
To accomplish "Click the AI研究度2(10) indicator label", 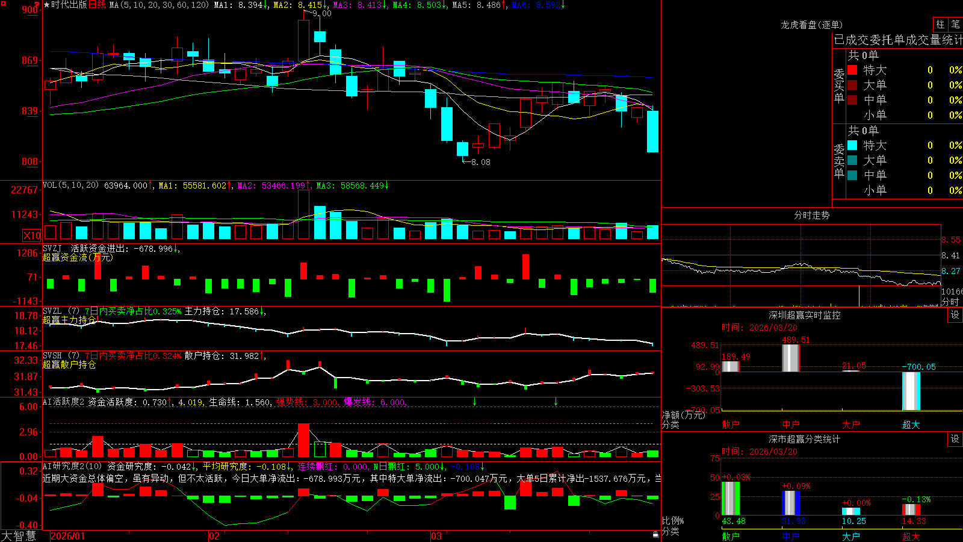I will click(x=72, y=466).
